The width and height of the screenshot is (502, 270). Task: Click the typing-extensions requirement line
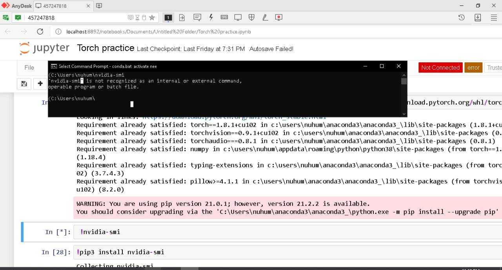[289, 165]
